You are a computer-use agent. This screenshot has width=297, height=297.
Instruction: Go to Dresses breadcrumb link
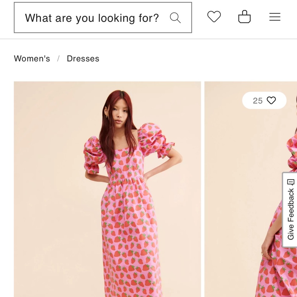click(x=83, y=59)
